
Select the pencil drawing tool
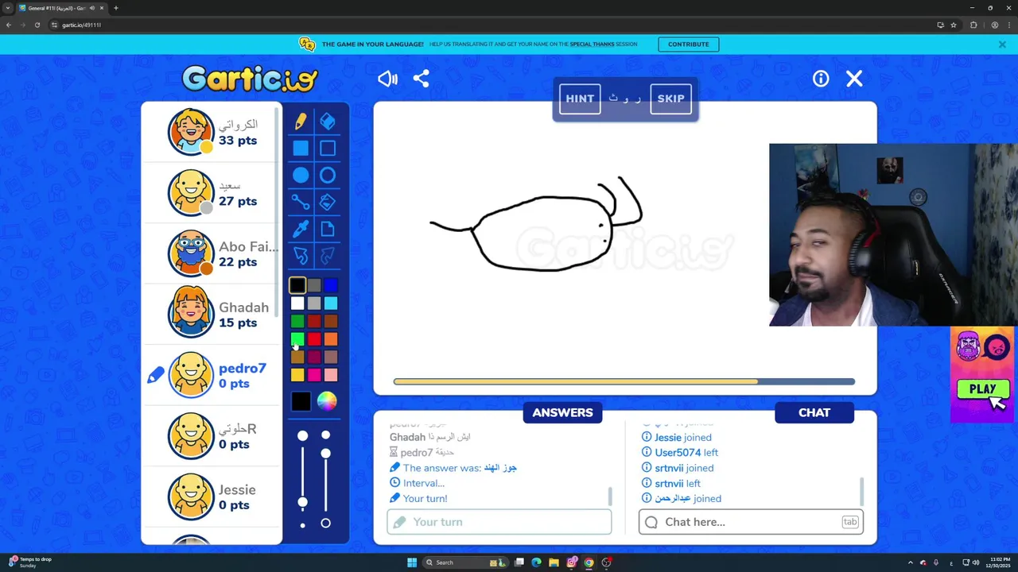point(301,122)
